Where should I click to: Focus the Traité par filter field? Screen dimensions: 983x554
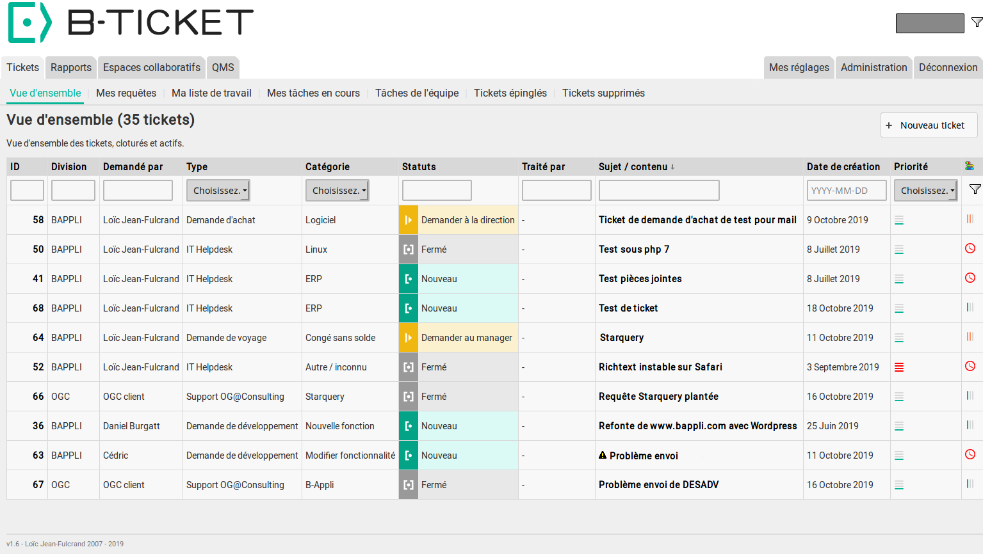click(556, 191)
